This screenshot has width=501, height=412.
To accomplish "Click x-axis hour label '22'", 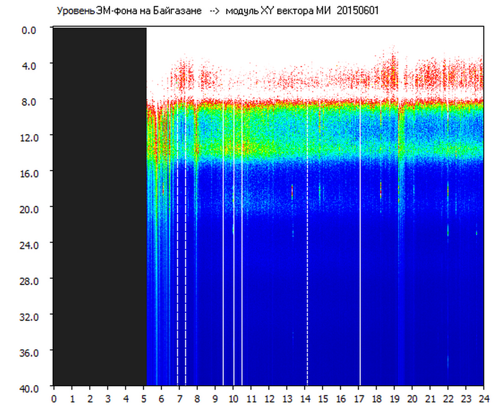I will pyautogui.click(x=448, y=399).
